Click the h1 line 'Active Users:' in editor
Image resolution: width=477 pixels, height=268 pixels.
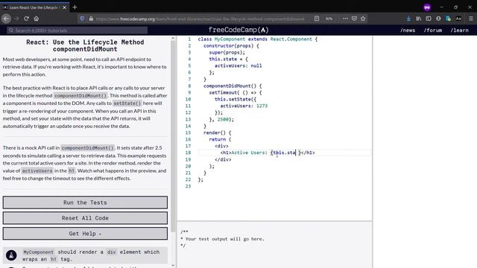tap(268, 153)
